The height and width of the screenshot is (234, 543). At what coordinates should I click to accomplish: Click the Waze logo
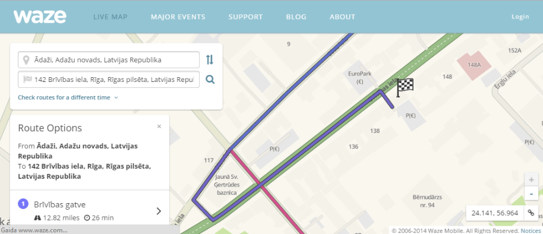40,17
